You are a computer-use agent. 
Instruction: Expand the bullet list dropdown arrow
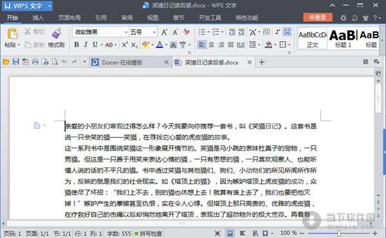point(208,32)
